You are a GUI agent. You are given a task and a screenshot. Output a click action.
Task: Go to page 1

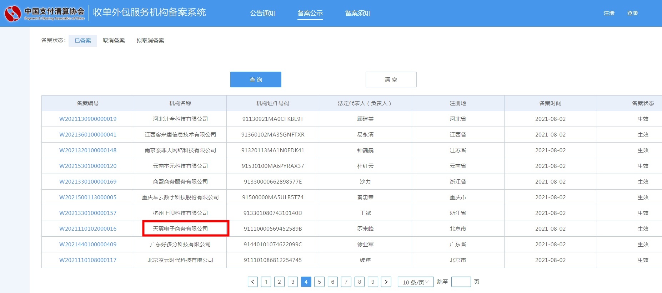pyautogui.click(x=266, y=282)
